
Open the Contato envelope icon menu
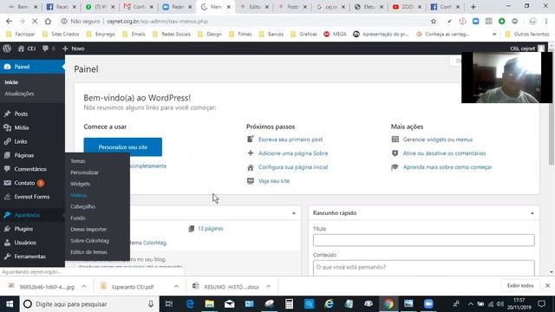8,183
